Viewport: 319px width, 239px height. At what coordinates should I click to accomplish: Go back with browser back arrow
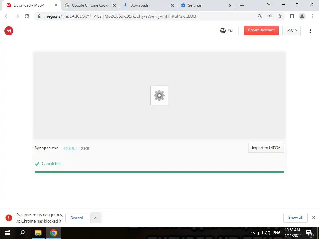click(x=7, y=16)
